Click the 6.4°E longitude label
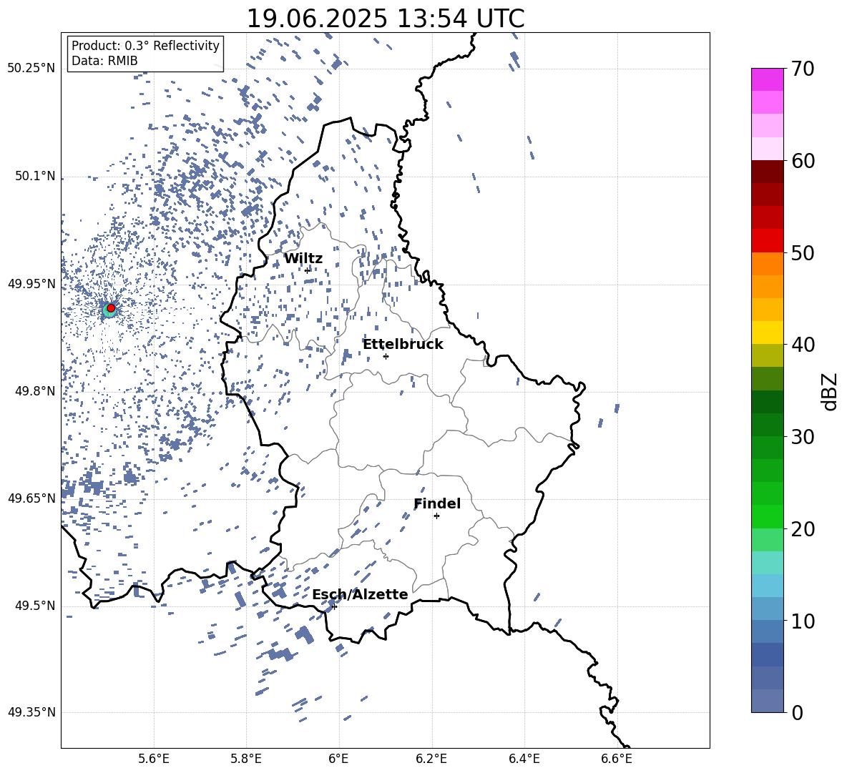Image resolution: width=847 pixels, height=773 pixels. point(524,759)
